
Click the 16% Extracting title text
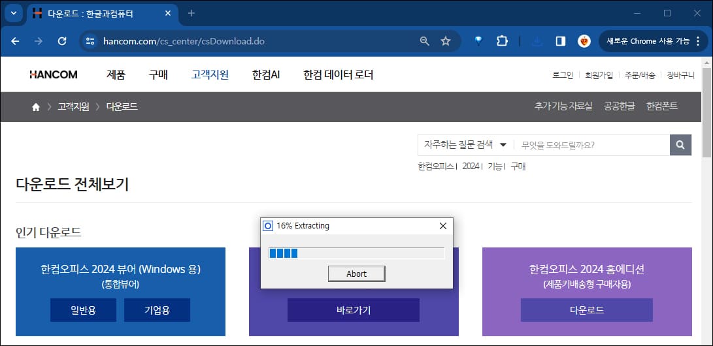(303, 226)
